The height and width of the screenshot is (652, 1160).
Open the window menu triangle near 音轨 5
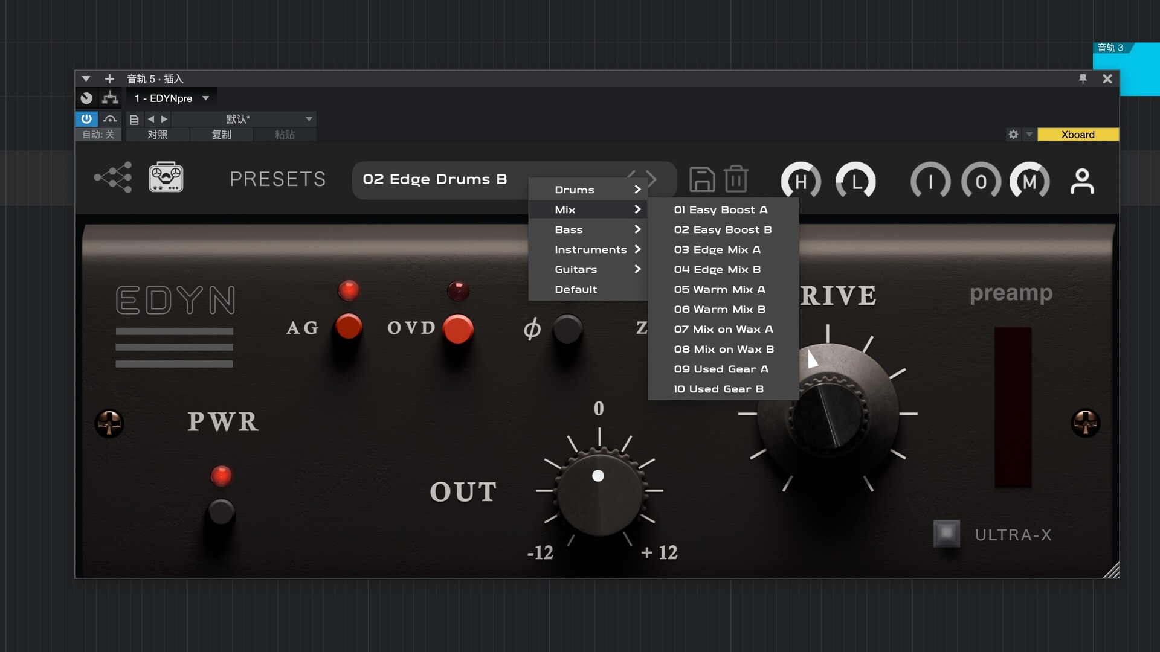pos(86,78)
